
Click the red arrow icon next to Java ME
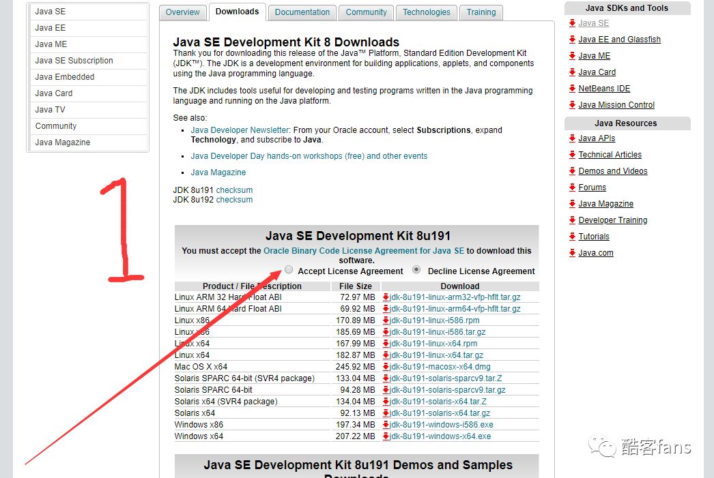tap(573, 56)
